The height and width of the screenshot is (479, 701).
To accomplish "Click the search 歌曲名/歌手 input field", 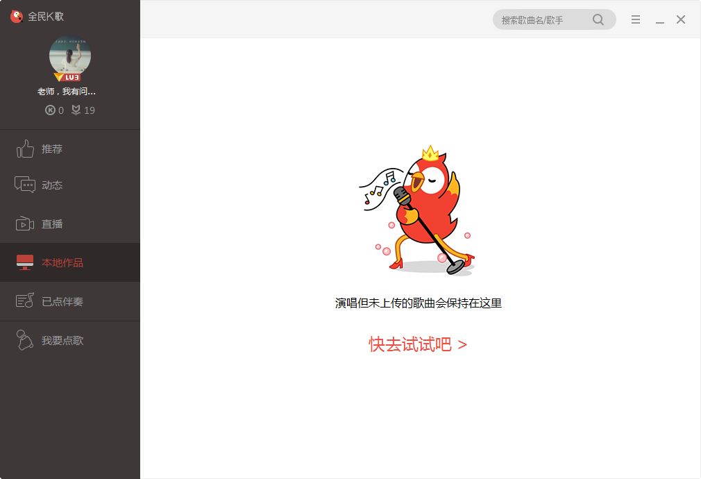I will 541,19.
